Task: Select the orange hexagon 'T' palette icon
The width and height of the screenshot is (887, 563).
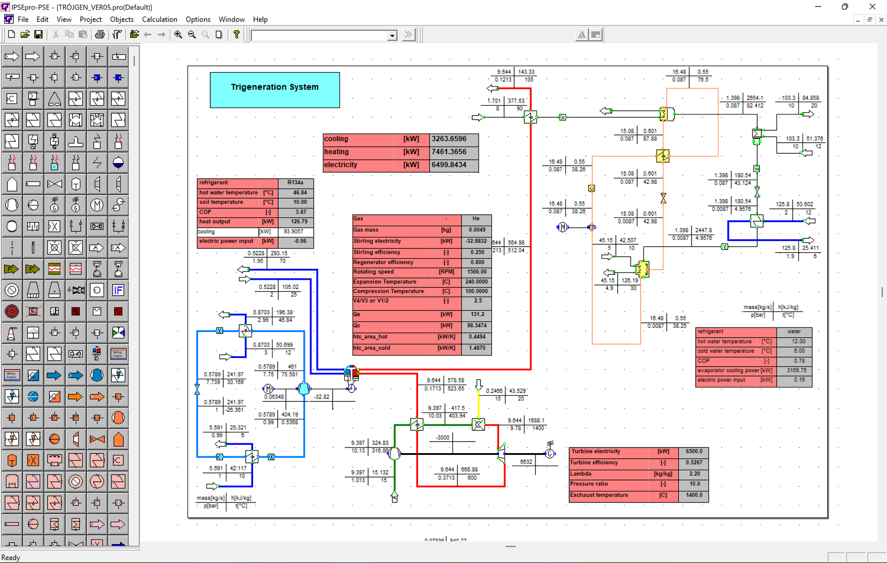Action: [x=12, y=460]
